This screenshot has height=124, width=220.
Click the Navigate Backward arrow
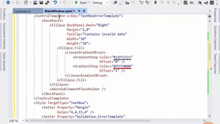(x=8, y=2)
